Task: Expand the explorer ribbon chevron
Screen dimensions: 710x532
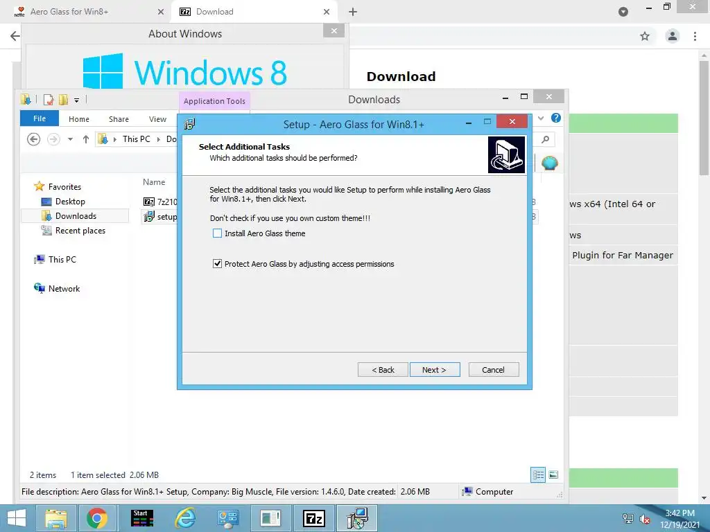Action: click(541, 118)
